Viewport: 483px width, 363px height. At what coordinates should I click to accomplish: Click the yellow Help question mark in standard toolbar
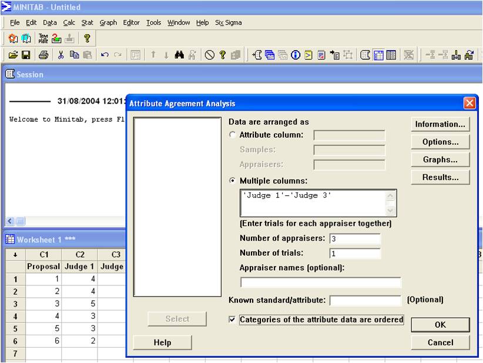[x=223, y=55]
